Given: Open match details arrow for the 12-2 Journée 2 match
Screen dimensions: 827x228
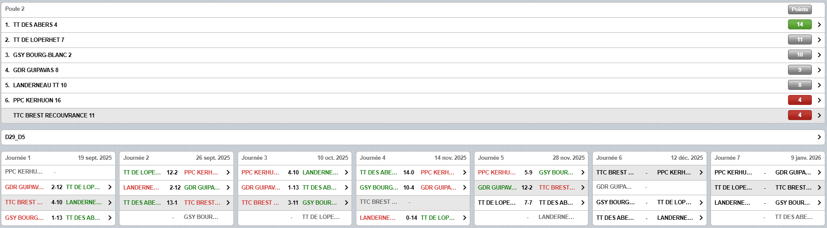Looking at the screenshot, I should tap(228, 172).
